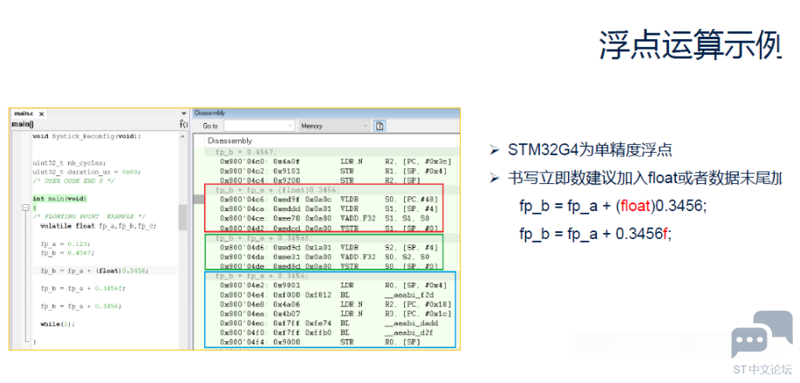This screenshot has width=800, height=383.
Task: Click LDR.N row at 0x800'04ea
Action: (x=336, y=314)
